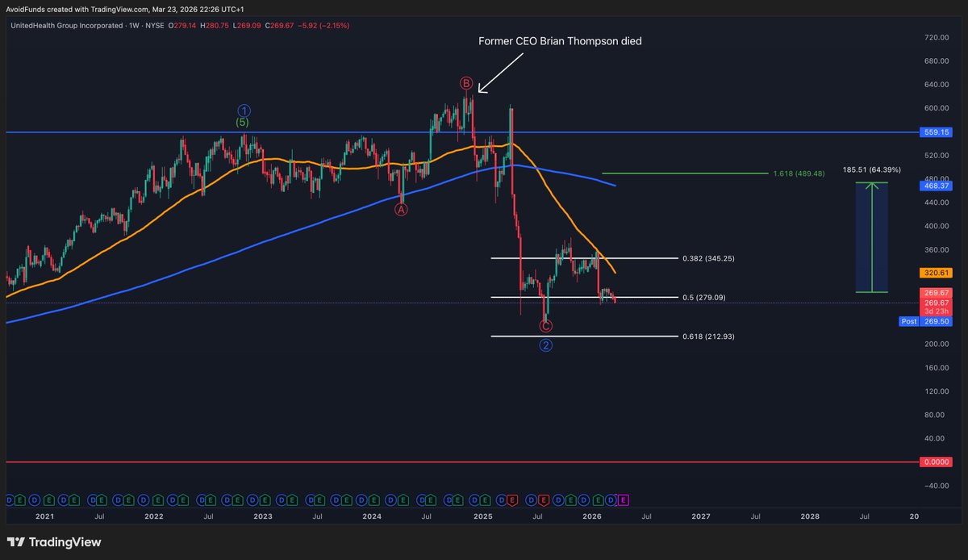Click the −40.00 price axis label

click(x=935, y=486)
